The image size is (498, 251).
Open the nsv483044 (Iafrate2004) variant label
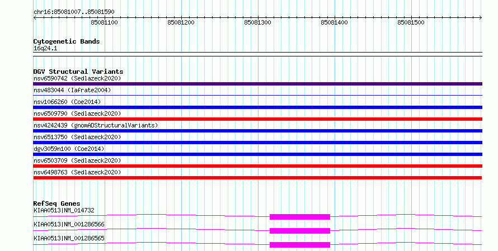coord(72,90)
